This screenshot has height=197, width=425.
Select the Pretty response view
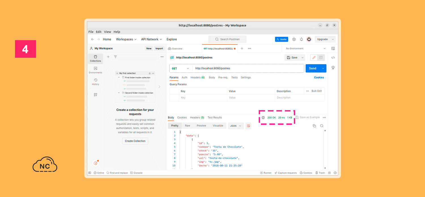(175, 126)
